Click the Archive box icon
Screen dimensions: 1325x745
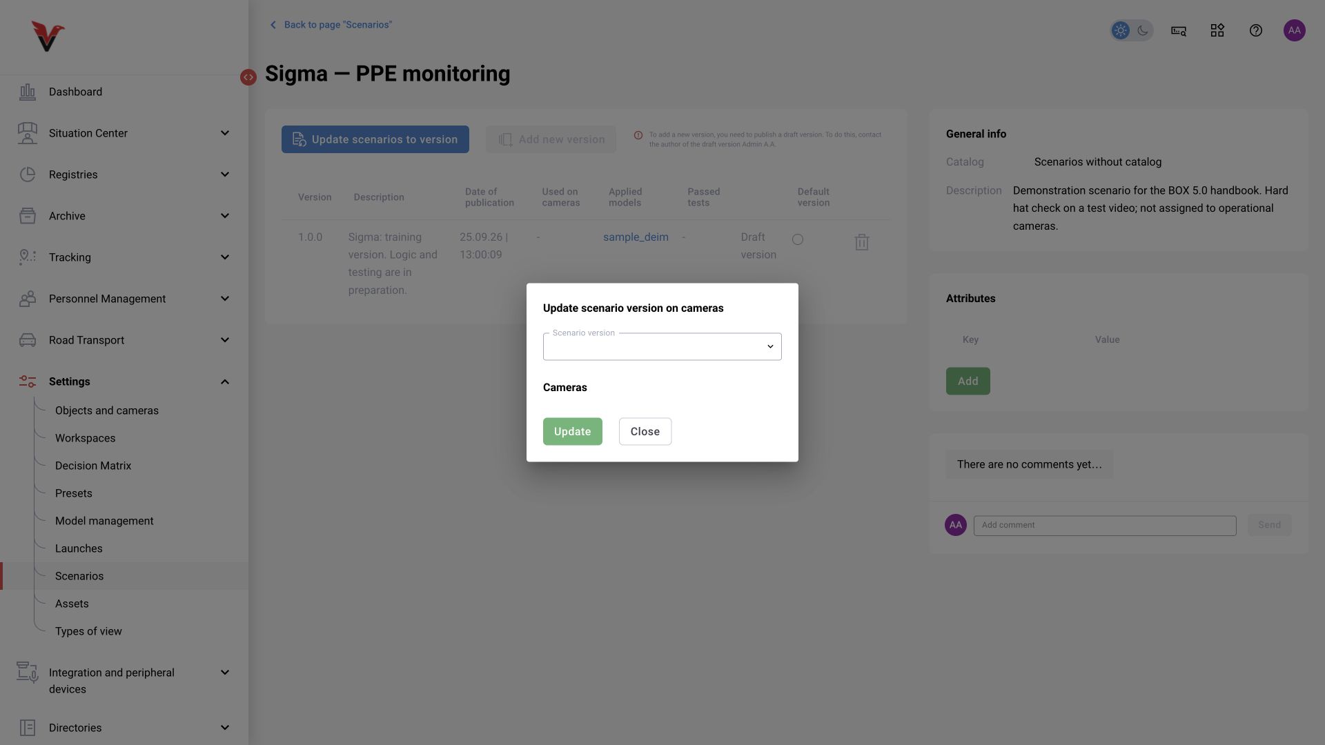pyautogui.click(x=28, y=216)
